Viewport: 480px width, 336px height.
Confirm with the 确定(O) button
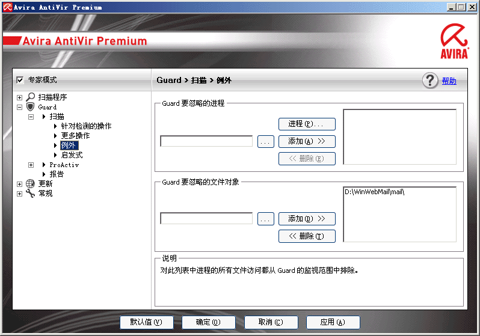coord(209,322)
